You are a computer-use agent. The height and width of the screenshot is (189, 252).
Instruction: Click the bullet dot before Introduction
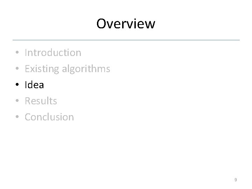(x=16, y=54)
